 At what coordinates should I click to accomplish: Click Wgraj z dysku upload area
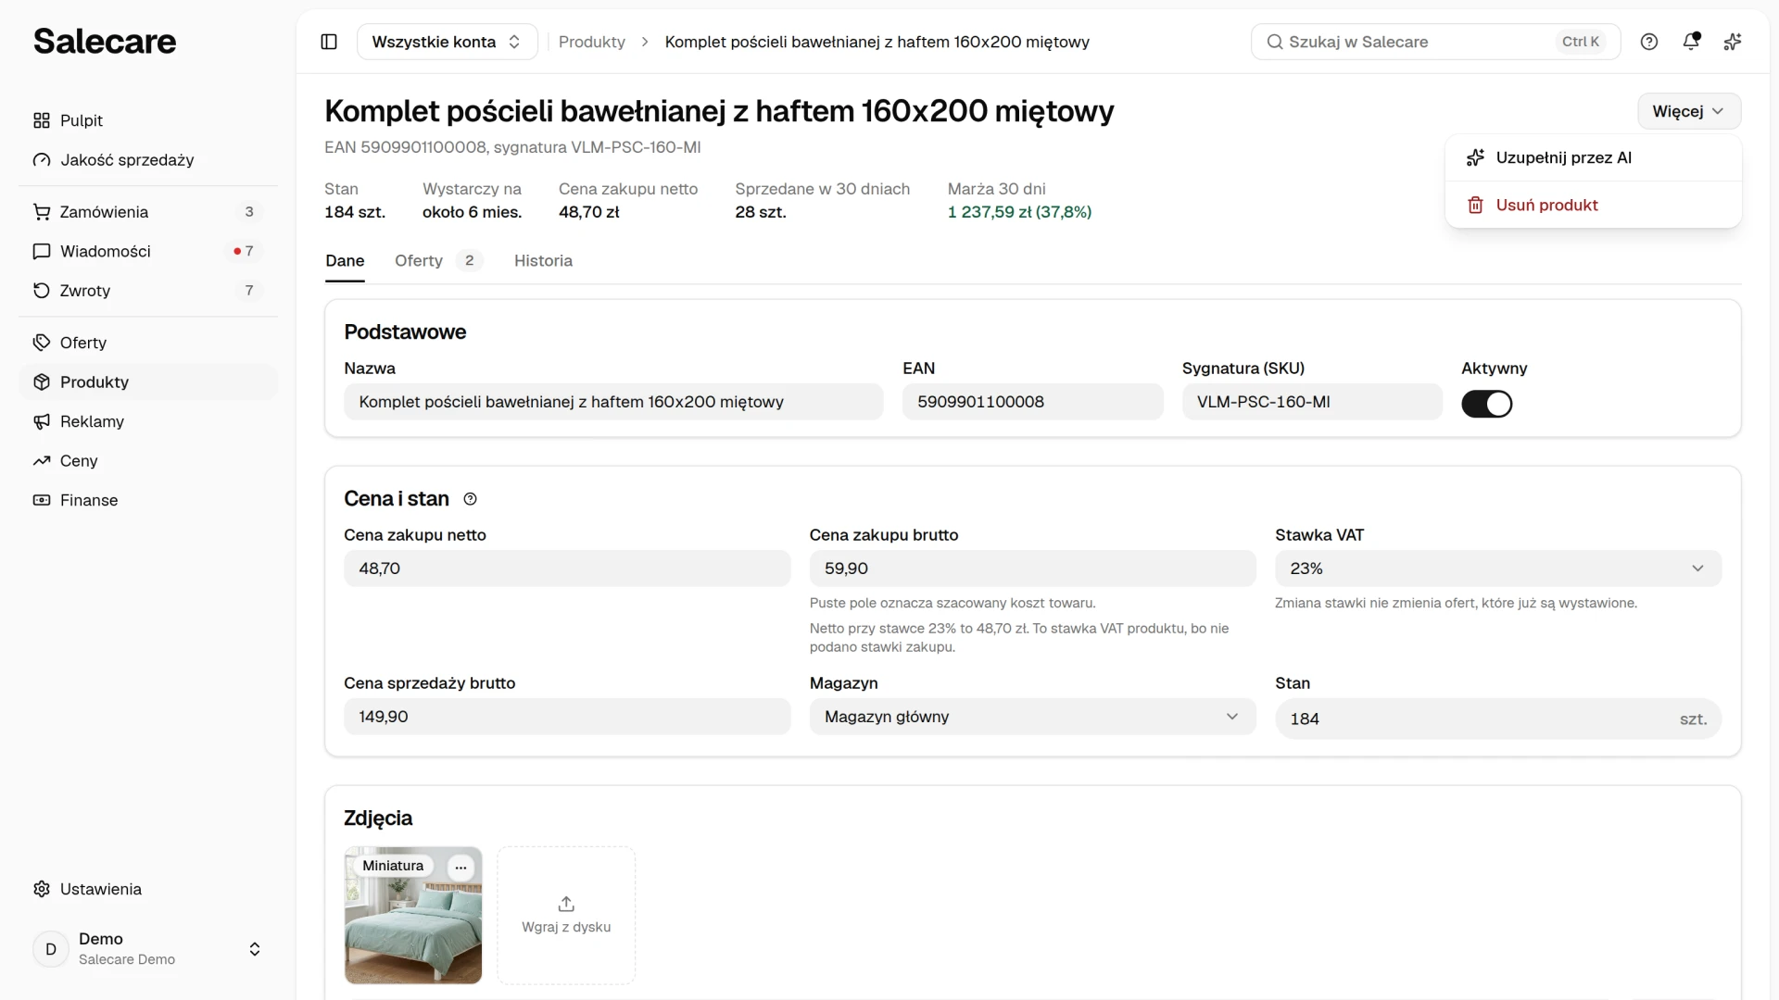(x=566, y=915)
